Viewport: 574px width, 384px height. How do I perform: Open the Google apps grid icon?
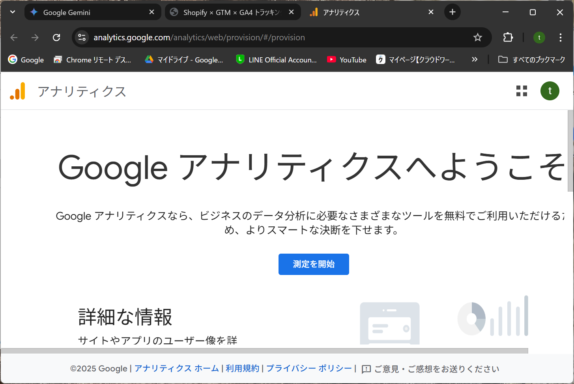[522, 91]
